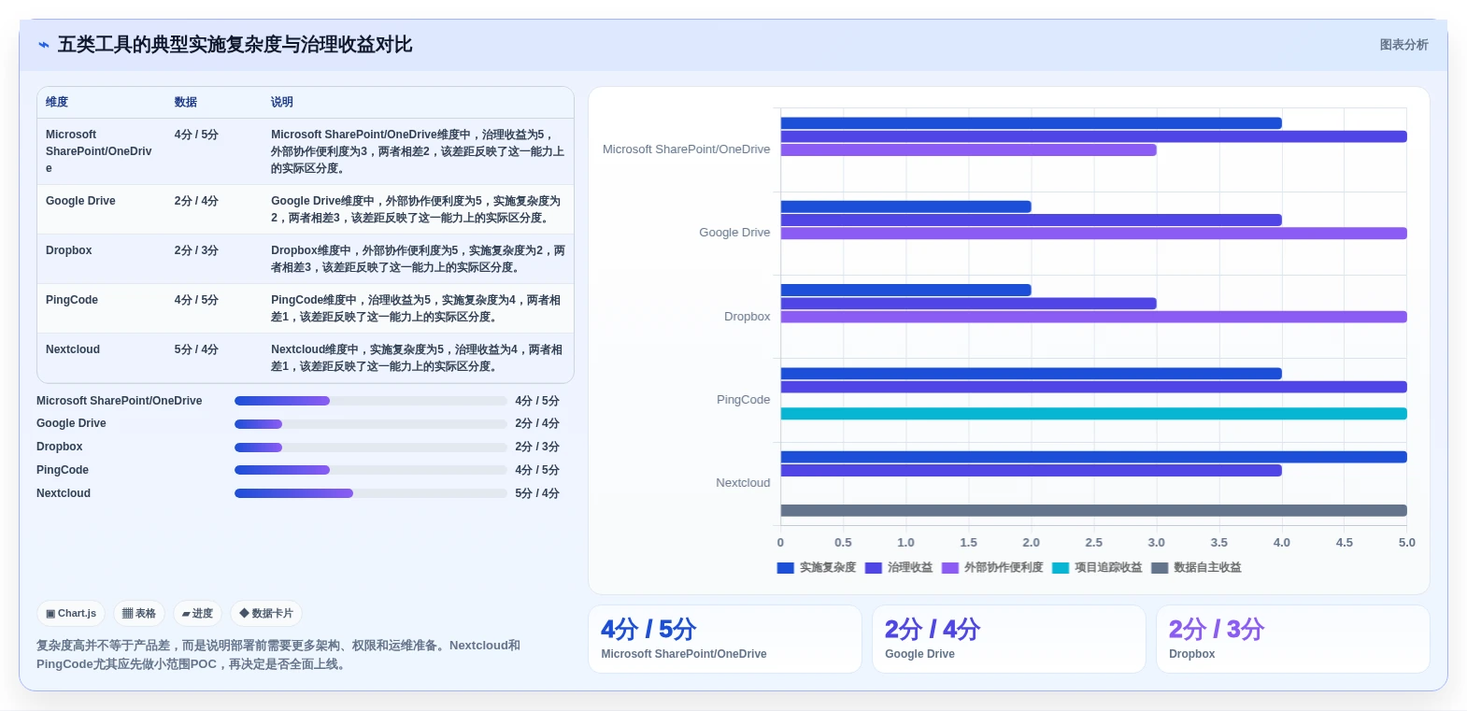Click the gray 数据自主收益 bar for Nextcloud
The width and height of the screenshot is (1467, 711).
1093,510
